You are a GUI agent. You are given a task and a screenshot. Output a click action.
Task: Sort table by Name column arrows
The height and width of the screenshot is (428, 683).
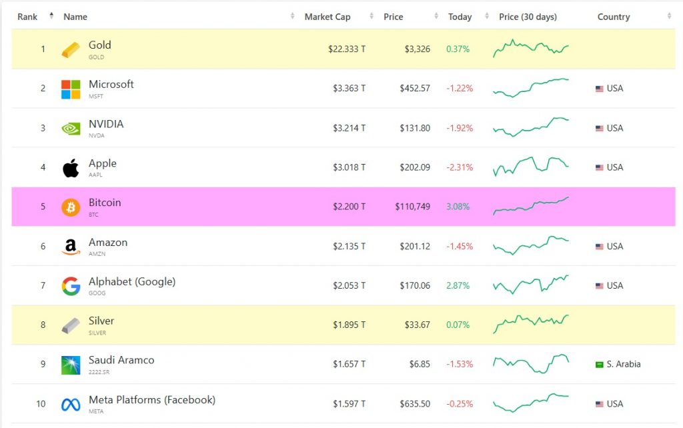click(292, 16)
